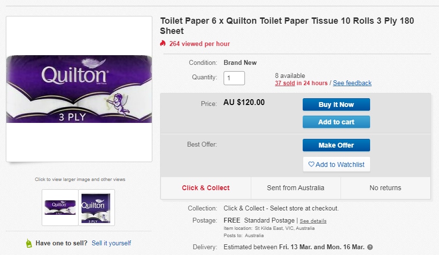The height and width of the screenshot is (255, 439).
Task: Click the Quilton Toilet Paper listing title
Action: coord(287,26)
